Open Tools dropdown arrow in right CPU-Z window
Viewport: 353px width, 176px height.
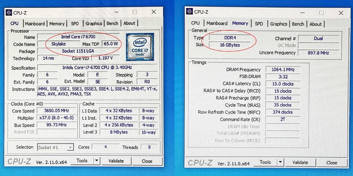(280, 162)
